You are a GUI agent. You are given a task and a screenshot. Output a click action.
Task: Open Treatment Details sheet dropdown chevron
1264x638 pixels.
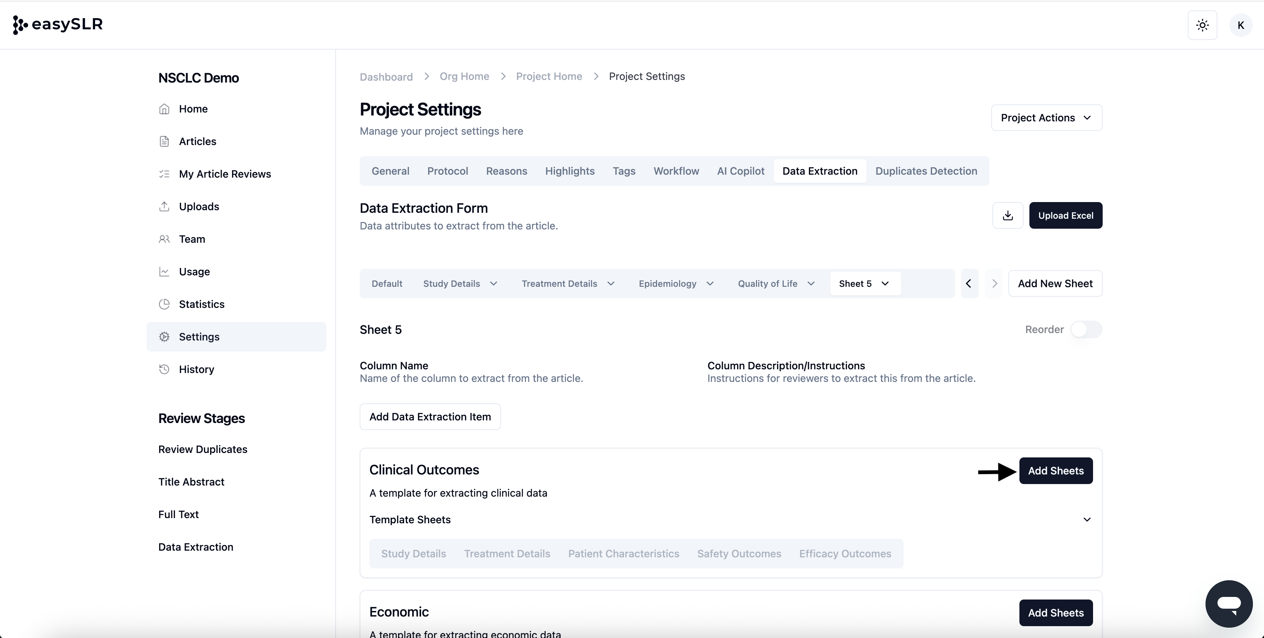(611, 284)
